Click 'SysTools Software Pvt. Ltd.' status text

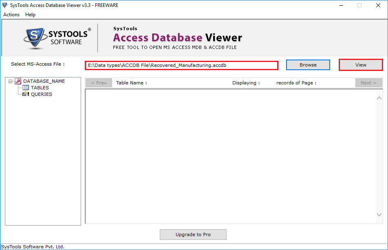click(x=33, y=247)
